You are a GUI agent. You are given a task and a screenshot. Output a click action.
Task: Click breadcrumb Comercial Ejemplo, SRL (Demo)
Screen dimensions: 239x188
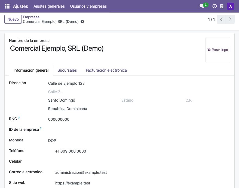[51, 22]
